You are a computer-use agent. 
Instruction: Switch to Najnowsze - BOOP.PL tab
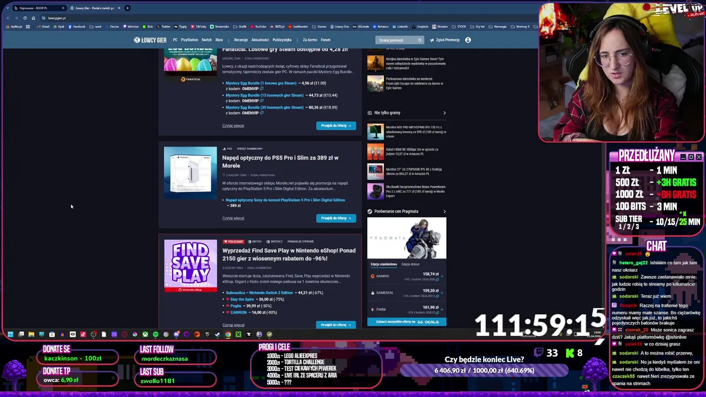point(39,8)
